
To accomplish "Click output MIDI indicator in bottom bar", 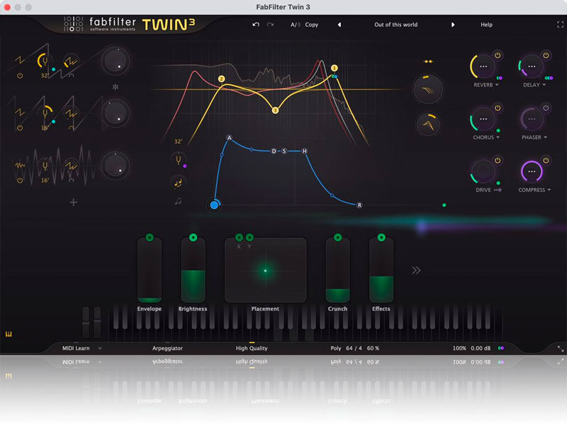I will pyautogui.click(x=501, y=348).
